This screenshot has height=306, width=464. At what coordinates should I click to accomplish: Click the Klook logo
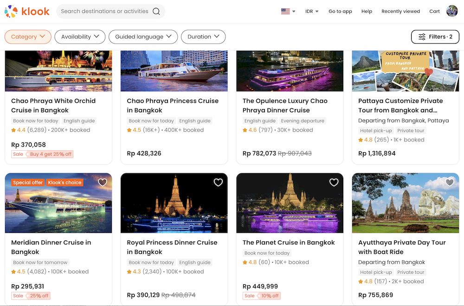(x=27, y=11)
